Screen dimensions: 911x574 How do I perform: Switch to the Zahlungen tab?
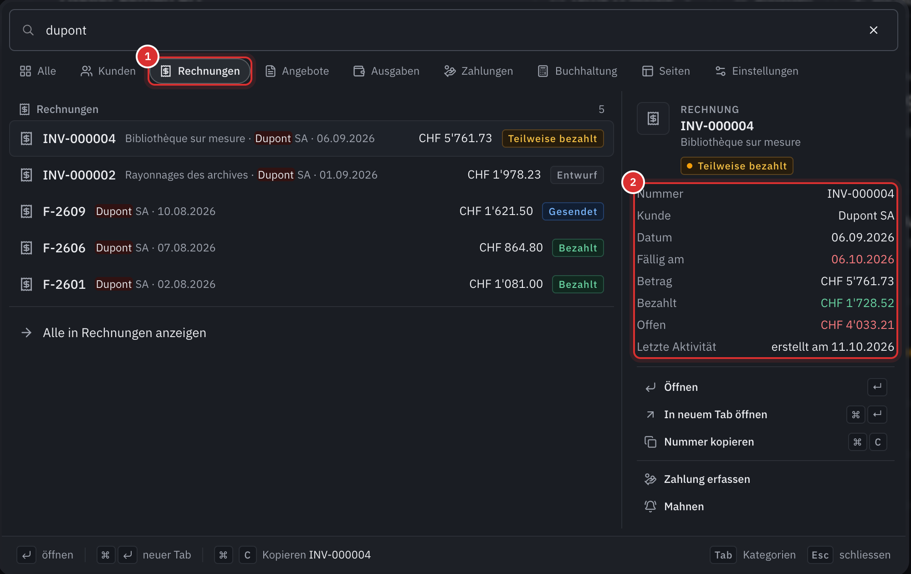tap(478, 71)
